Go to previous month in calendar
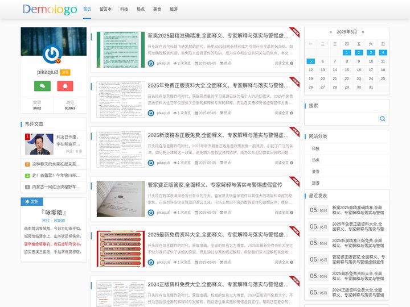This screenshot has height=307, width=410. pos(330,32)
